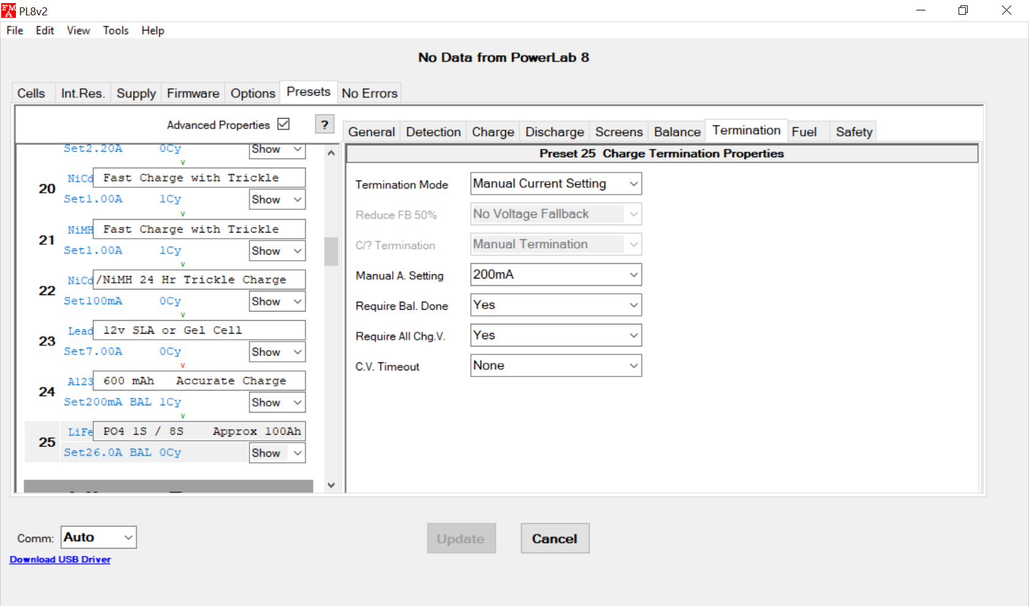
Task: Switch to the Safety tab
Action: point(853,132)
